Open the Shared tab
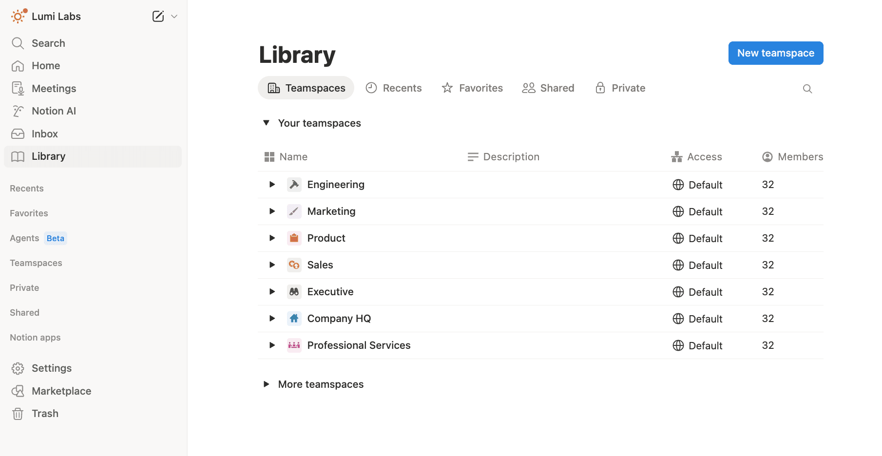The width and height of the screenshot is (882, 456). coord(548,88)
